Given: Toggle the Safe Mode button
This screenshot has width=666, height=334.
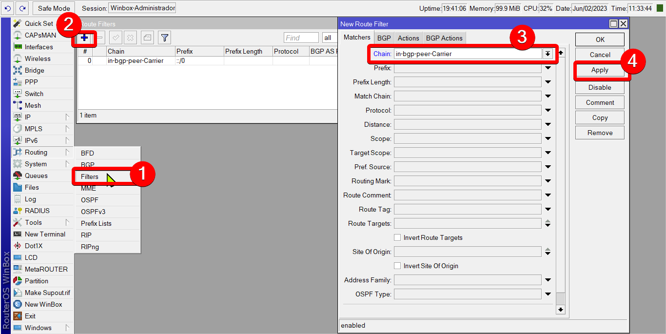Looking at the screenshot, I should point(54,8).
